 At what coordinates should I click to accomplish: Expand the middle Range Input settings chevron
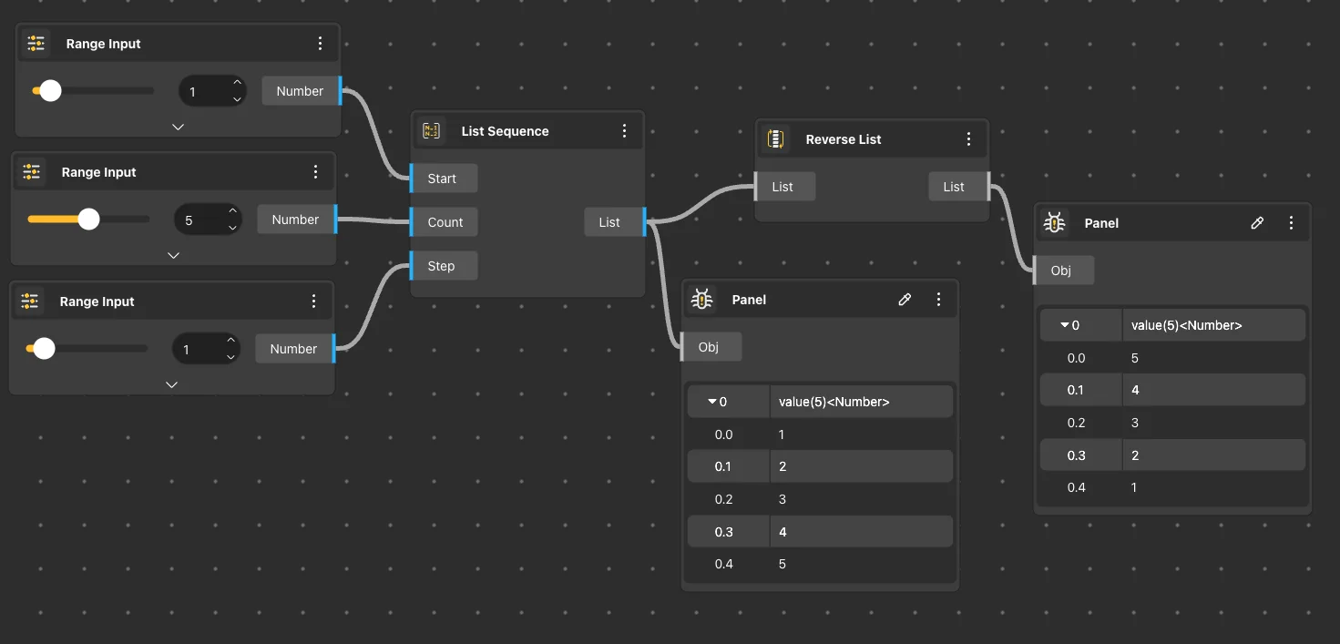point(174,255)
